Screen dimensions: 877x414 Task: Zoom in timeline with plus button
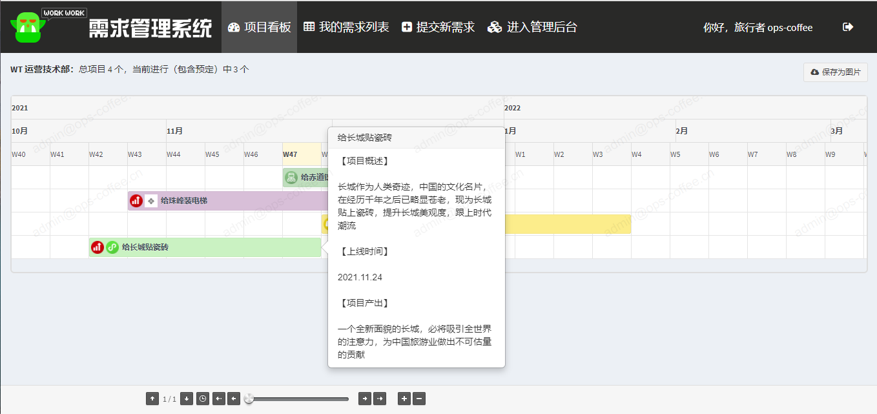pos(404,399)
